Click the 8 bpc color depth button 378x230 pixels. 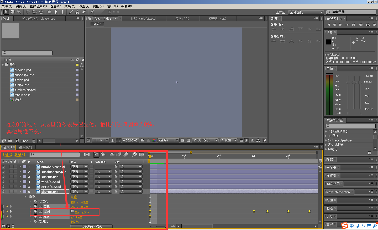click(24, 141)
